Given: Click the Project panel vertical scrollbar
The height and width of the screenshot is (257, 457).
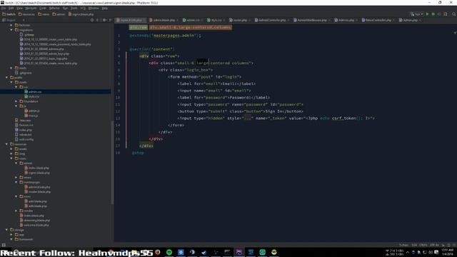Looking at the screenshot, I should point(113,162).
